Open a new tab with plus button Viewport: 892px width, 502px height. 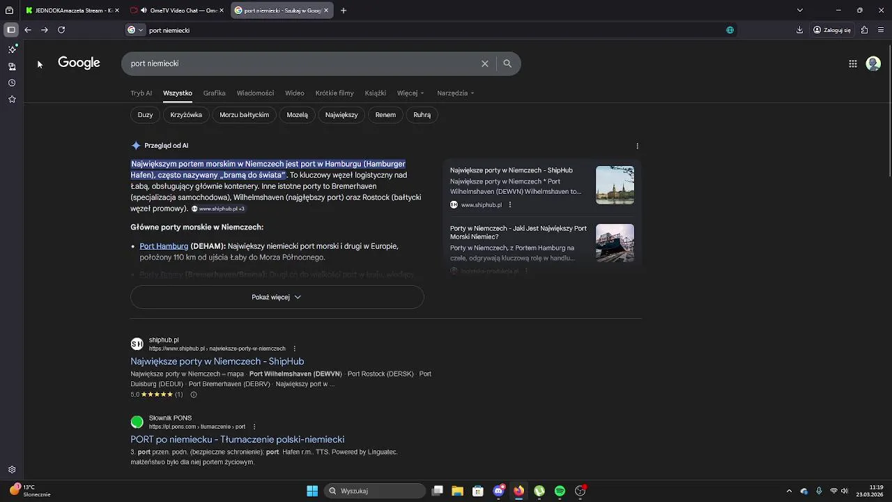[x=344, y=10]
